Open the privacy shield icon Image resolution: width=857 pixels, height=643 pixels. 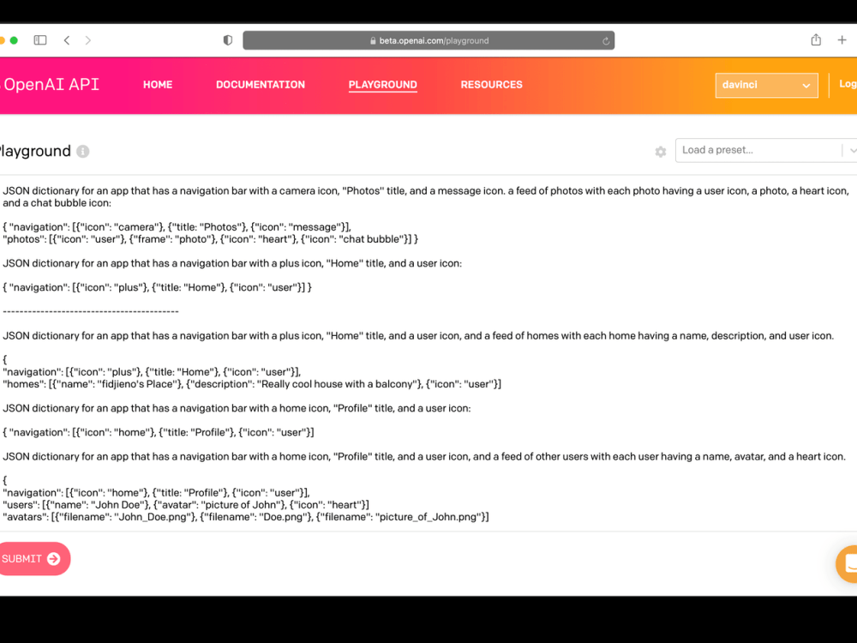tap(228, 40)
